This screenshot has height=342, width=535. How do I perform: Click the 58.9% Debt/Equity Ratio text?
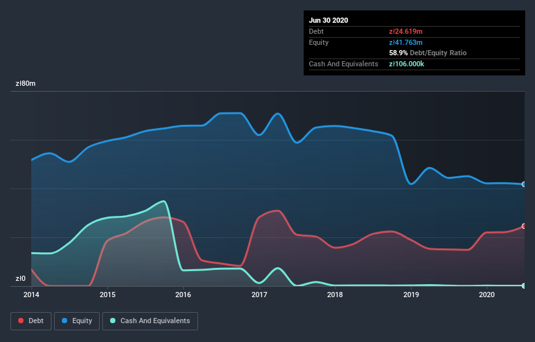point(428,53)
